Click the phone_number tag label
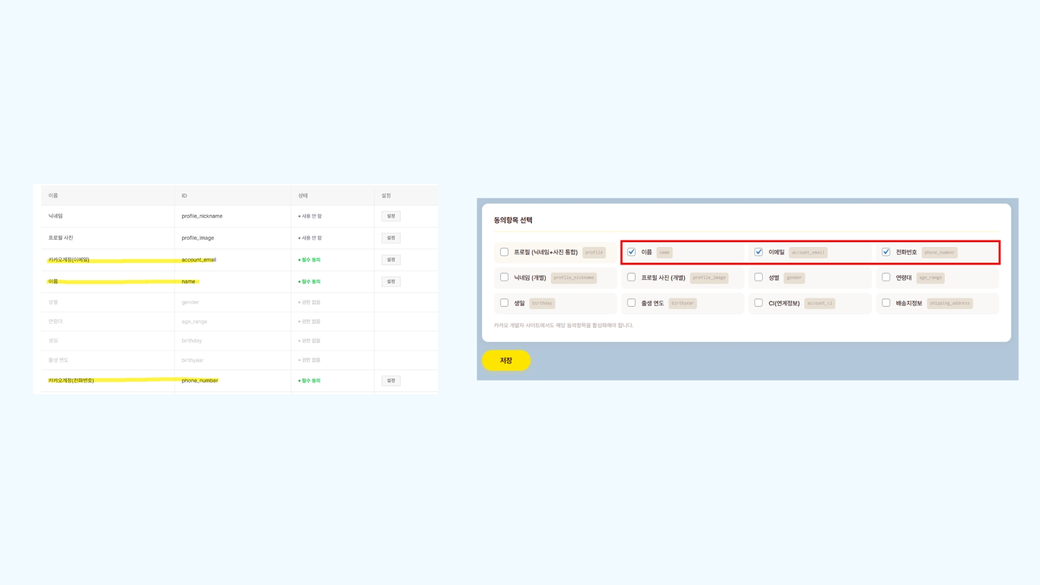The height and width of the screenshot is (585, 1040). [x=939, y=252]
